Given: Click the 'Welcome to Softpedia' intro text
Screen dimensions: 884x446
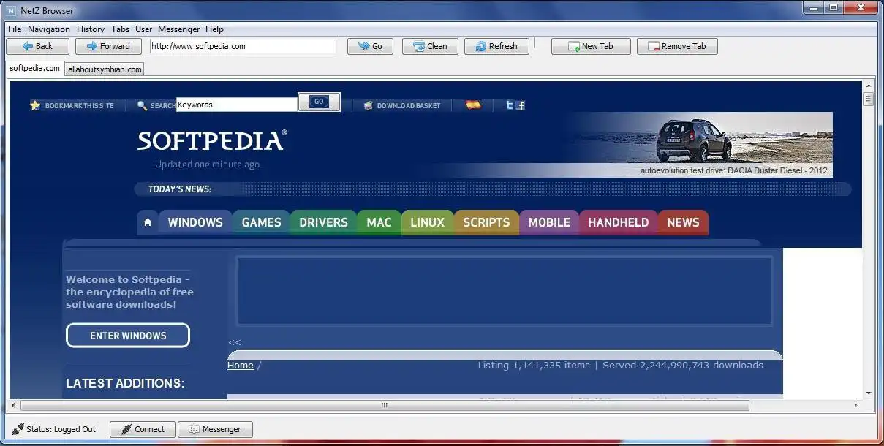Looking at the screenshot, I should pos(130,292).
